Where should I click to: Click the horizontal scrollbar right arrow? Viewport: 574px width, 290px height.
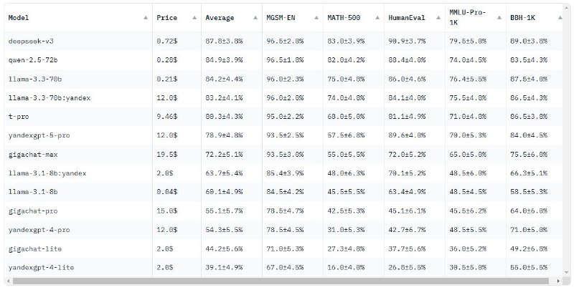pyautogui.click(x=559, y=281)
